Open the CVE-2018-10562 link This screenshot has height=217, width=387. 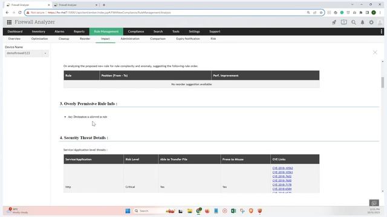point(282,168)
